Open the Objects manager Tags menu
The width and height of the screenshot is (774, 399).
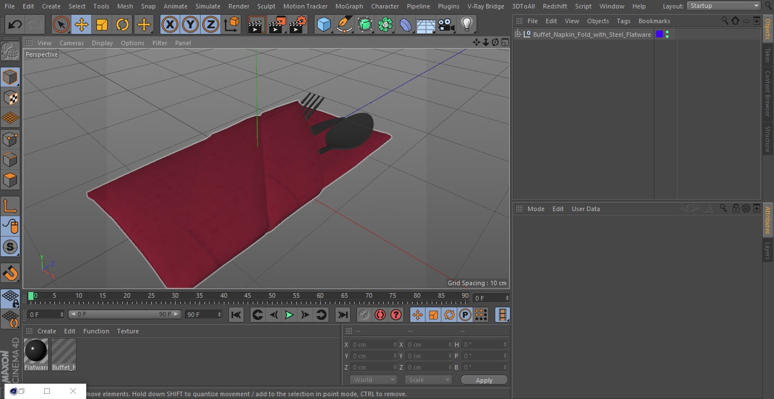tap(623, 21)
